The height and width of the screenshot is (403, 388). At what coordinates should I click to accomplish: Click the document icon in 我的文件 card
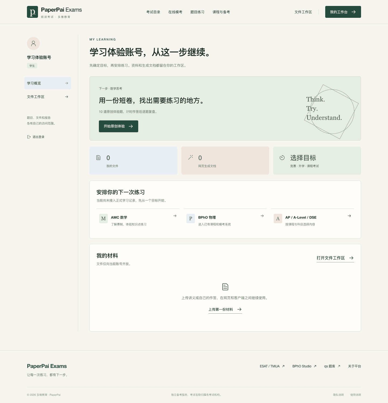(98, 158)
